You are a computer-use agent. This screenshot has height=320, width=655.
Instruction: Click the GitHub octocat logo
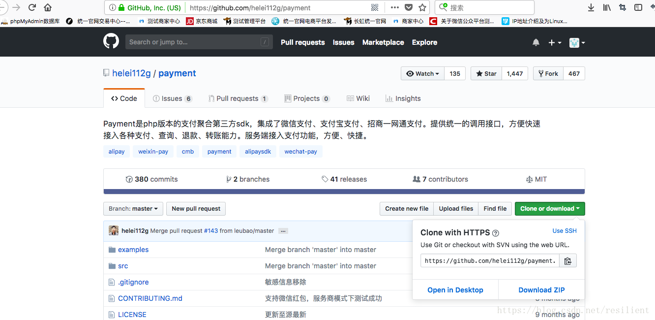pyautogui.click(x=111, y=41)
